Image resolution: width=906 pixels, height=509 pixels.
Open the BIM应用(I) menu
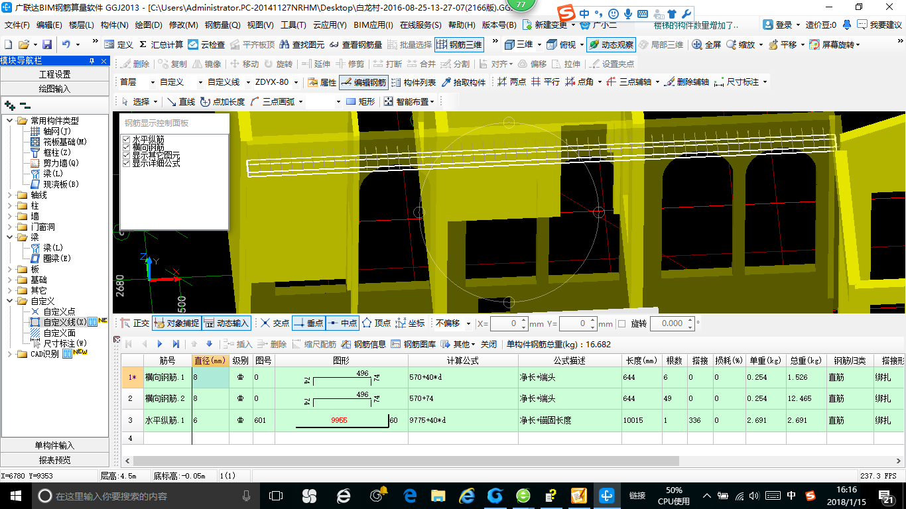[x=373, y=25]
